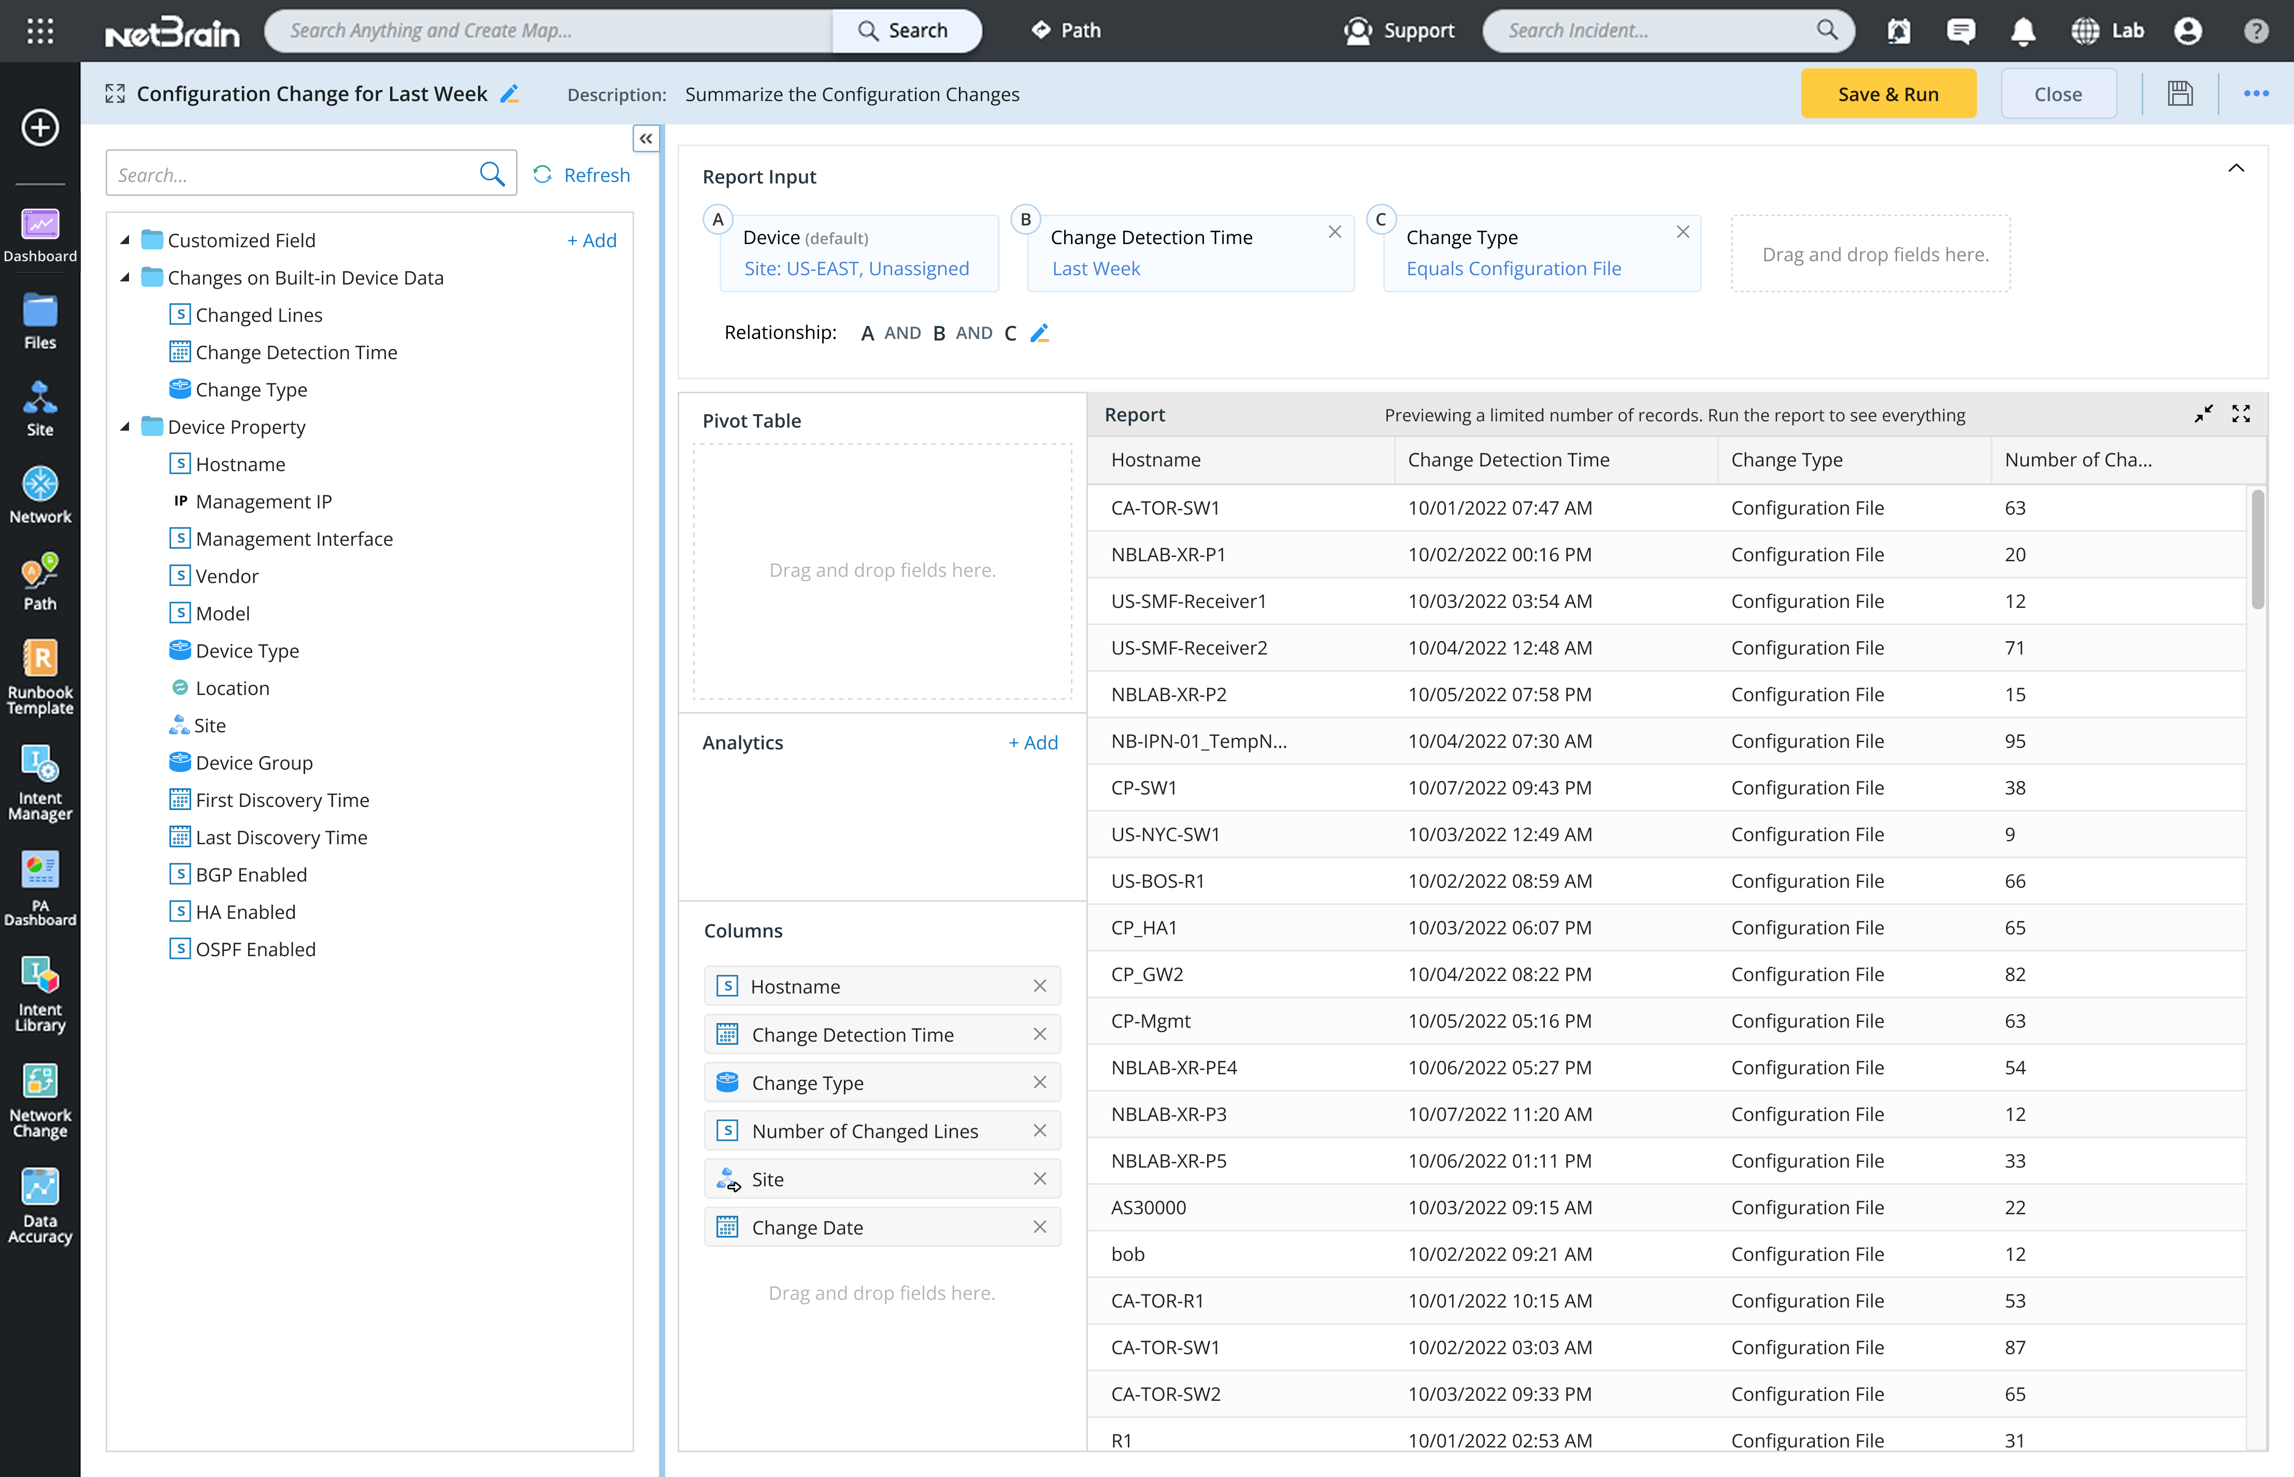Open the applications grid menu icon

(39, 31)
